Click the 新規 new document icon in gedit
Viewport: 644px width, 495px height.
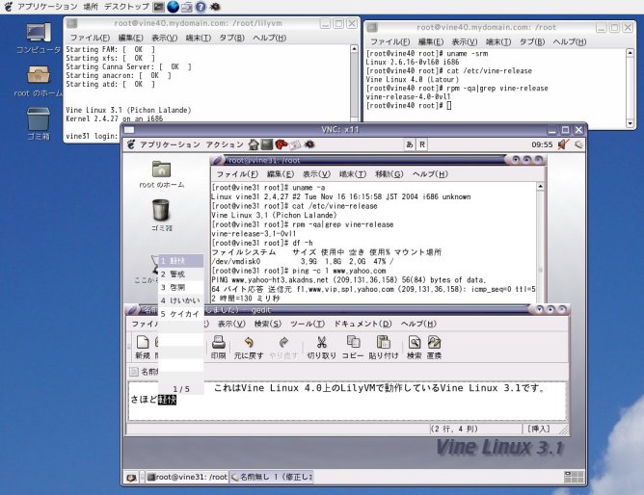pos(143,347)
